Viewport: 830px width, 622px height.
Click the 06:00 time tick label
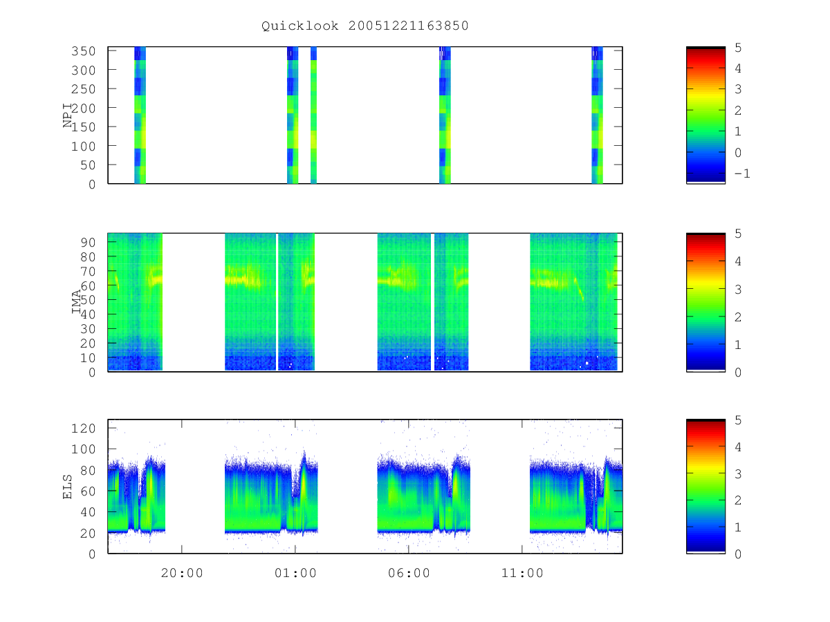pos(409,573)
